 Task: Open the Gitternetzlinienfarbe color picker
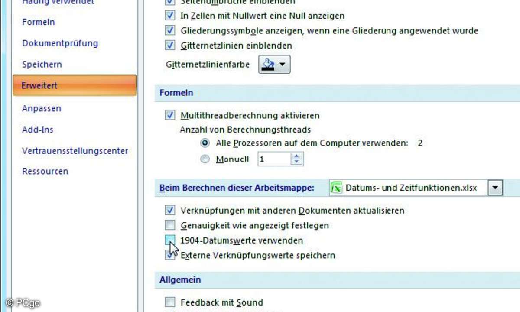click(x=274, y=64)
